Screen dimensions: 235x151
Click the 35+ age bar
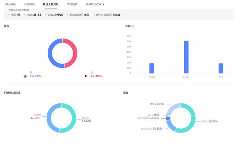[x=221, y=68]
